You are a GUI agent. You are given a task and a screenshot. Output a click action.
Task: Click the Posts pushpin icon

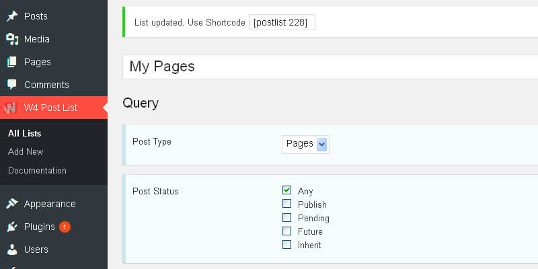12,16
